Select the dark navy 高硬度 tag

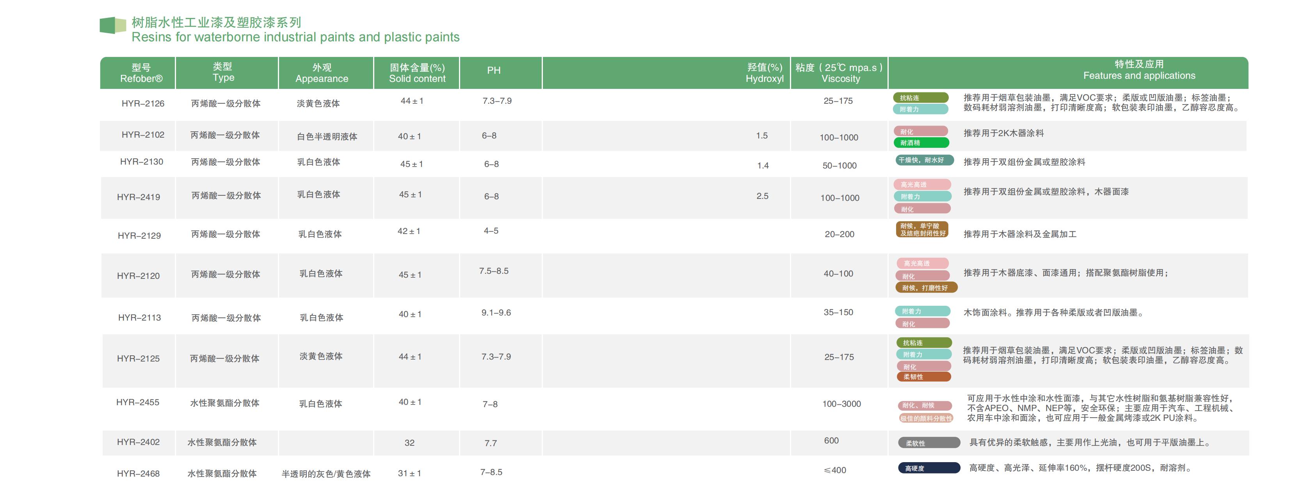coord(928,468)
